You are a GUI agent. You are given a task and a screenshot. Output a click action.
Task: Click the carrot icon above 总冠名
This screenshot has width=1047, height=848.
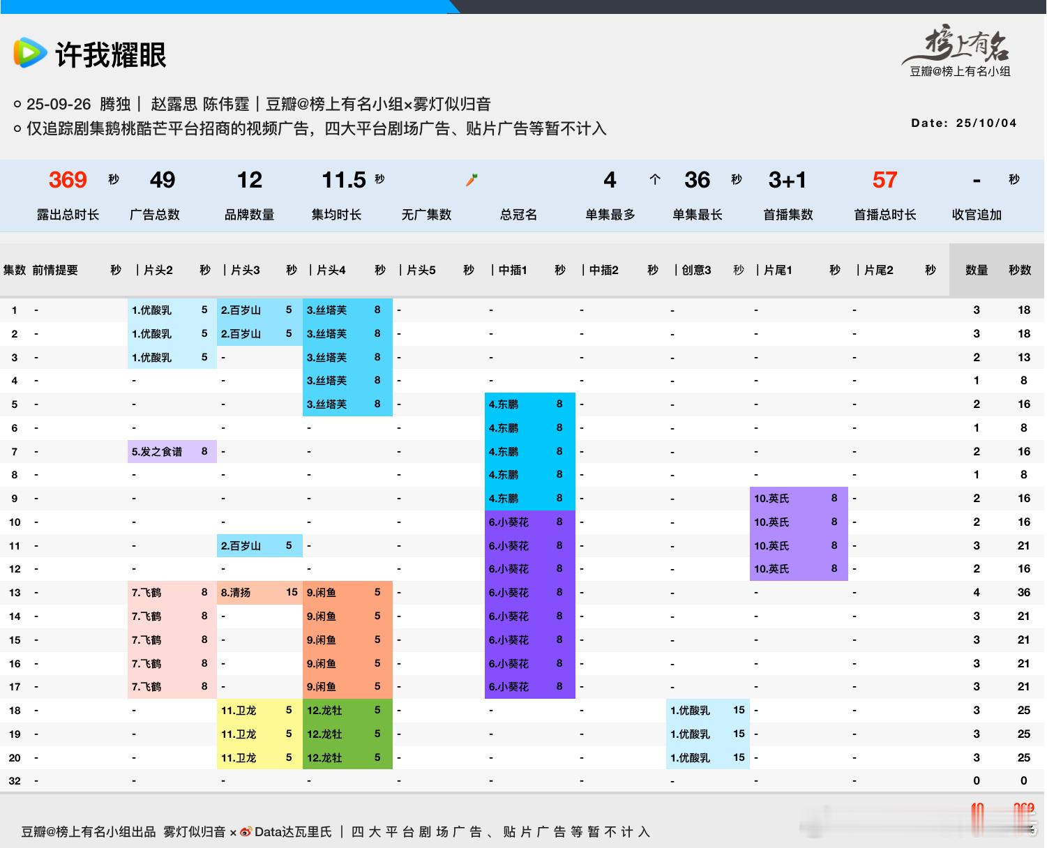pyautogui.click(x=472, y=180)
